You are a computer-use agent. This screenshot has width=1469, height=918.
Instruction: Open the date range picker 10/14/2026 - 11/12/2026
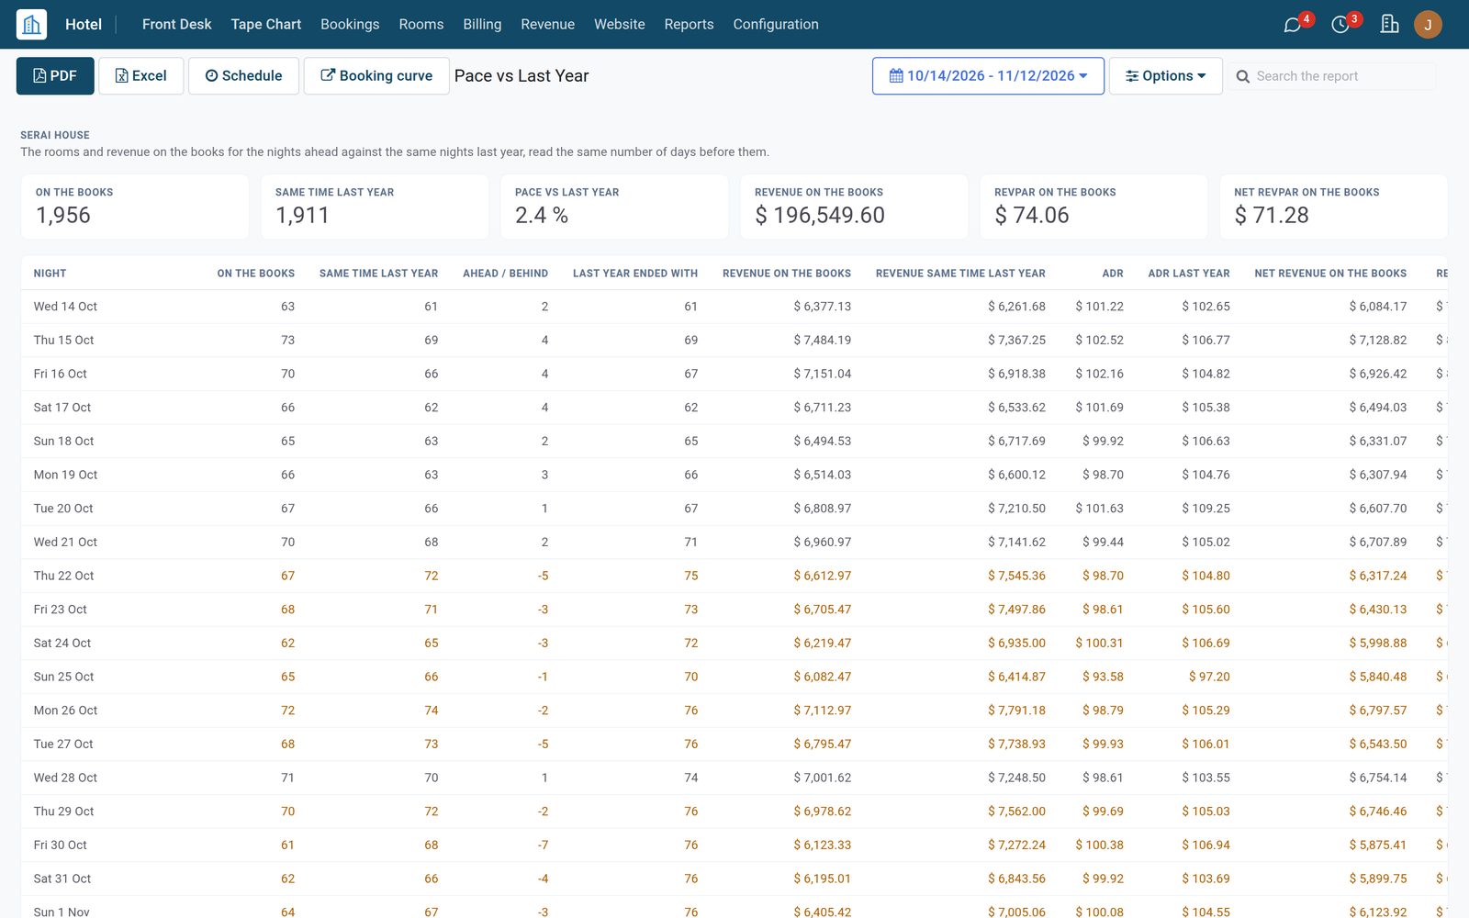[988, 76]
